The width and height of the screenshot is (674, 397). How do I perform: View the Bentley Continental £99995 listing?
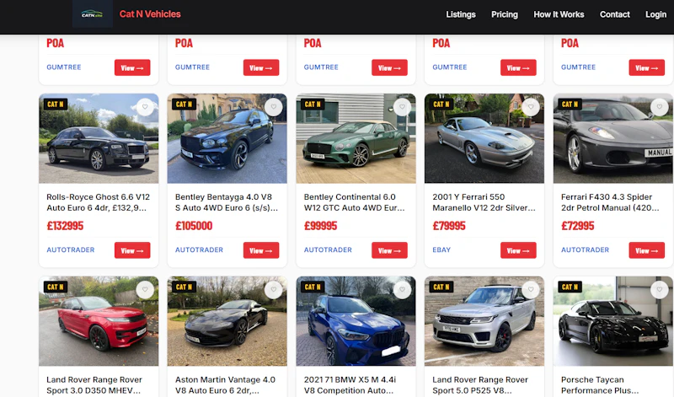click(389, 250)
